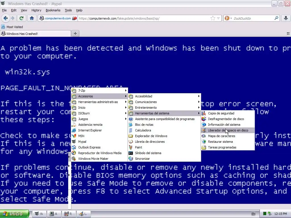Open the list all tabs button
The image size is (291, 218).
288,33
